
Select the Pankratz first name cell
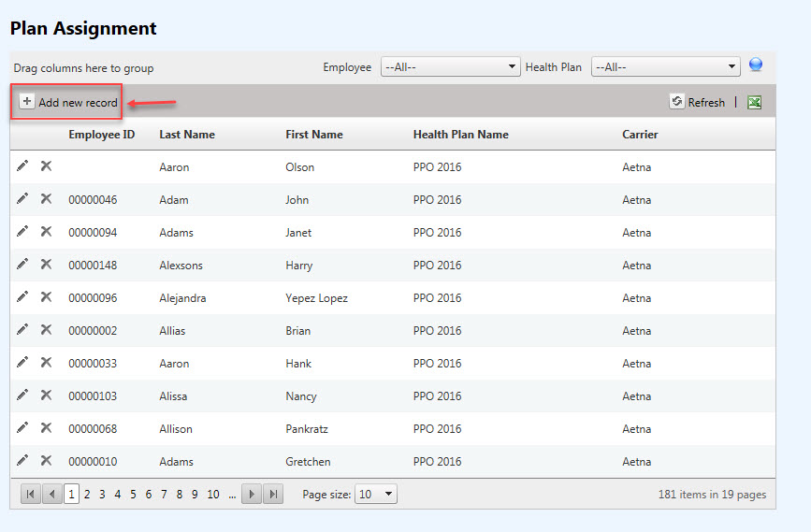(307, 428)
